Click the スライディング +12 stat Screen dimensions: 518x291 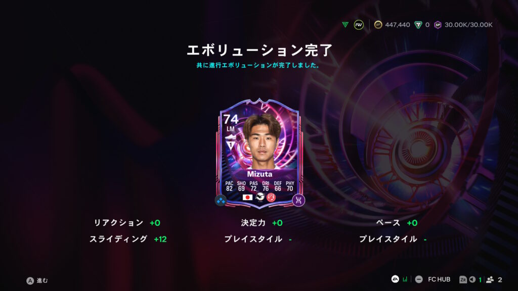pos(128,239)
